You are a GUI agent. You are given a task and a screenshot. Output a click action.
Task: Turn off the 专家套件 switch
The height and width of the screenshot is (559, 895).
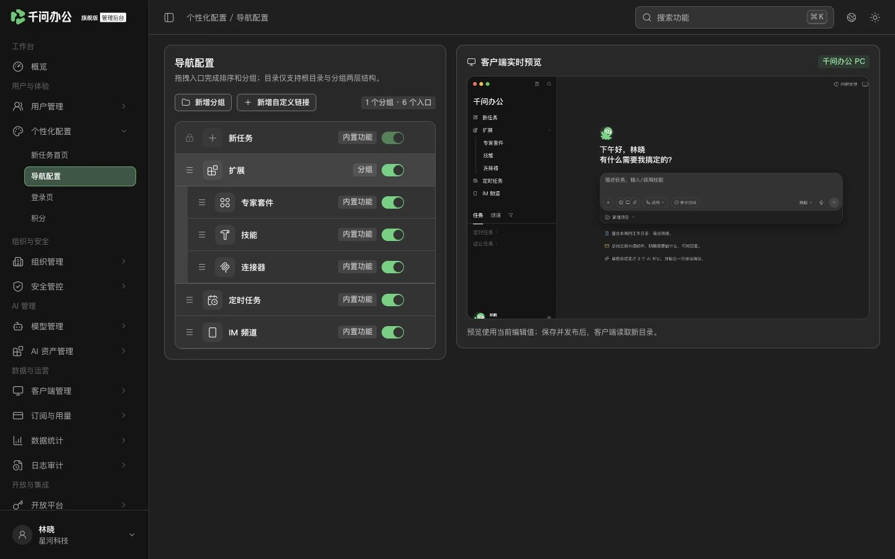[393, 202]
